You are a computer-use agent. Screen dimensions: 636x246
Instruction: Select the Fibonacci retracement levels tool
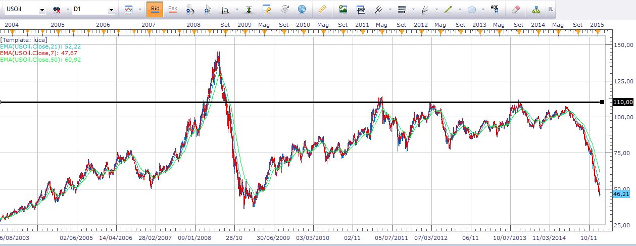tap(402, 9)
